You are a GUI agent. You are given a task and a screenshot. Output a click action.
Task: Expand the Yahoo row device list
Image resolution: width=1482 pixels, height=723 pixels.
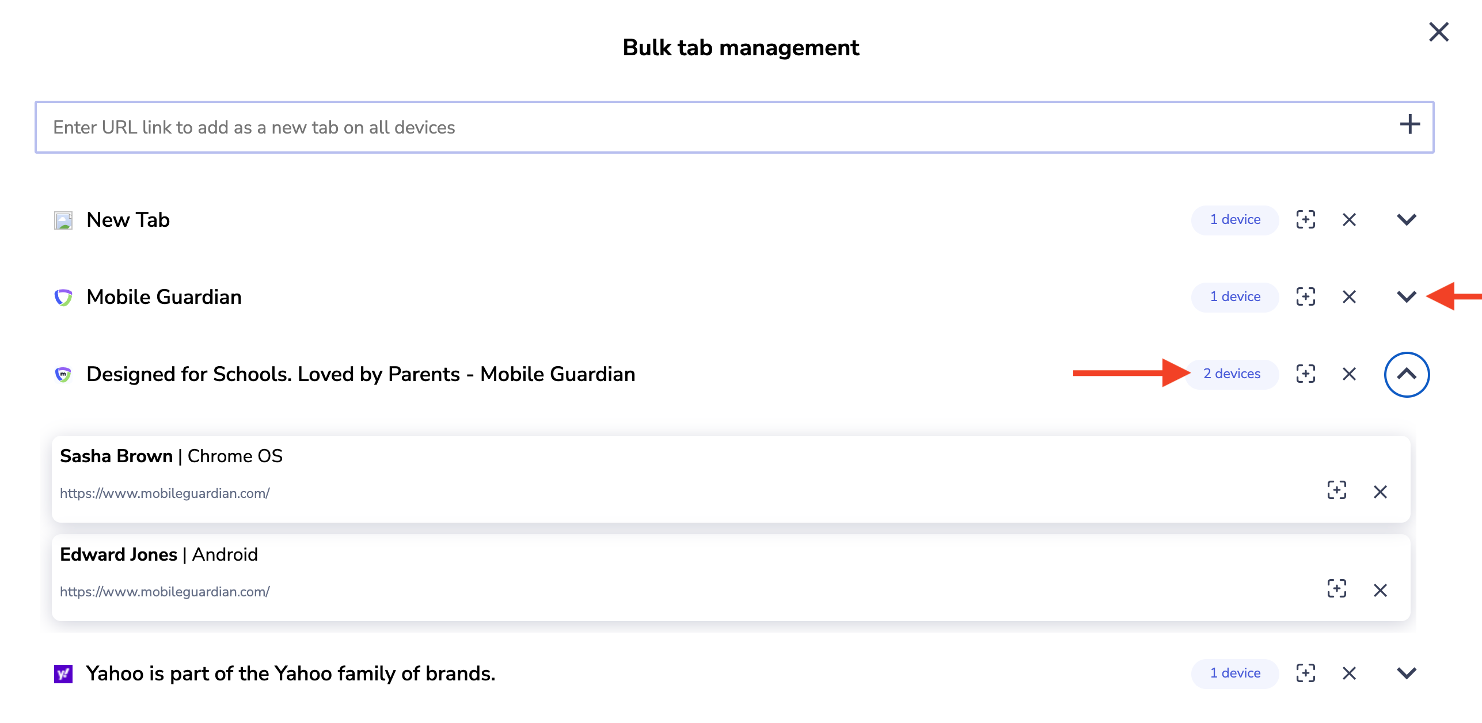pos(1406,673)
